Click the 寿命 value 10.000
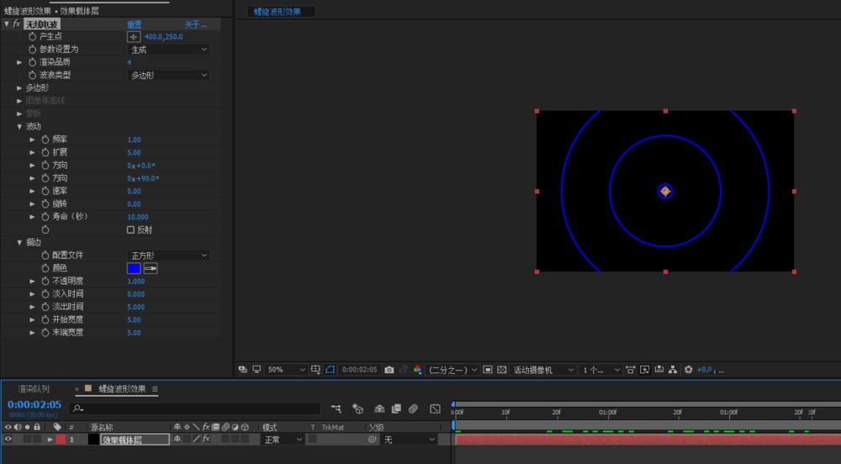The height and width of the screenshot is (464, 841). pyautogui.click(x=138, y=217)
